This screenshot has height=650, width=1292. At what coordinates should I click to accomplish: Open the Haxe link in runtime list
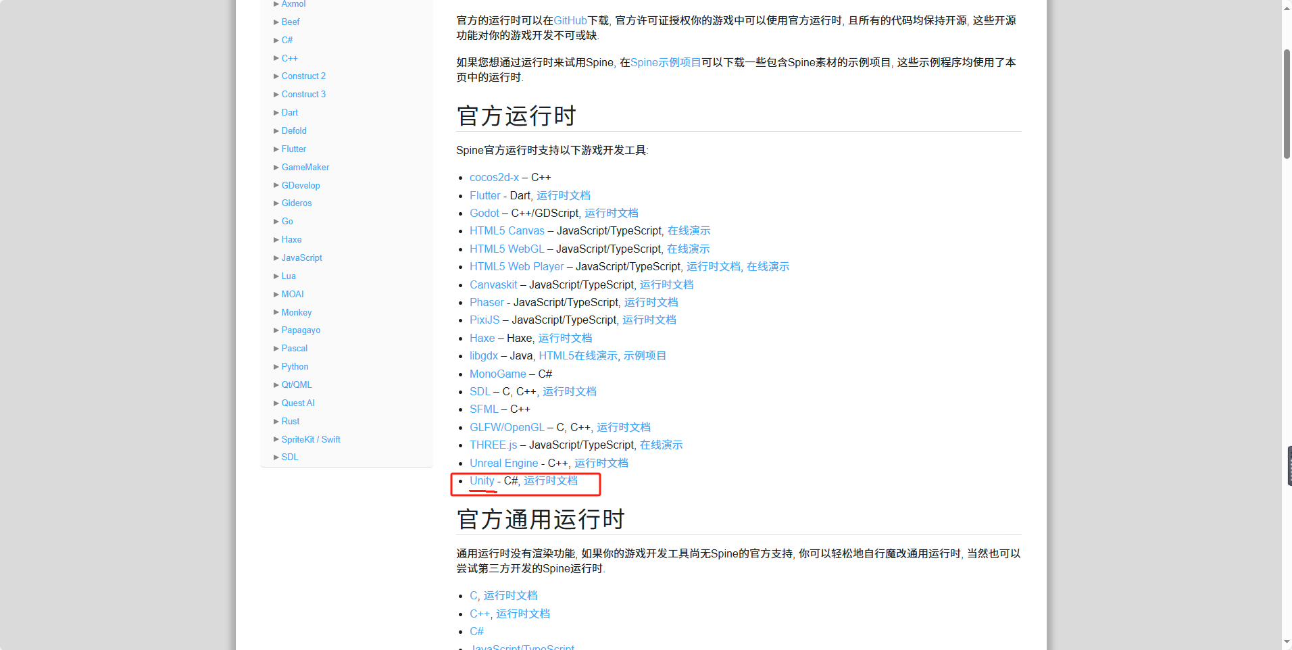tap(482, 338)
